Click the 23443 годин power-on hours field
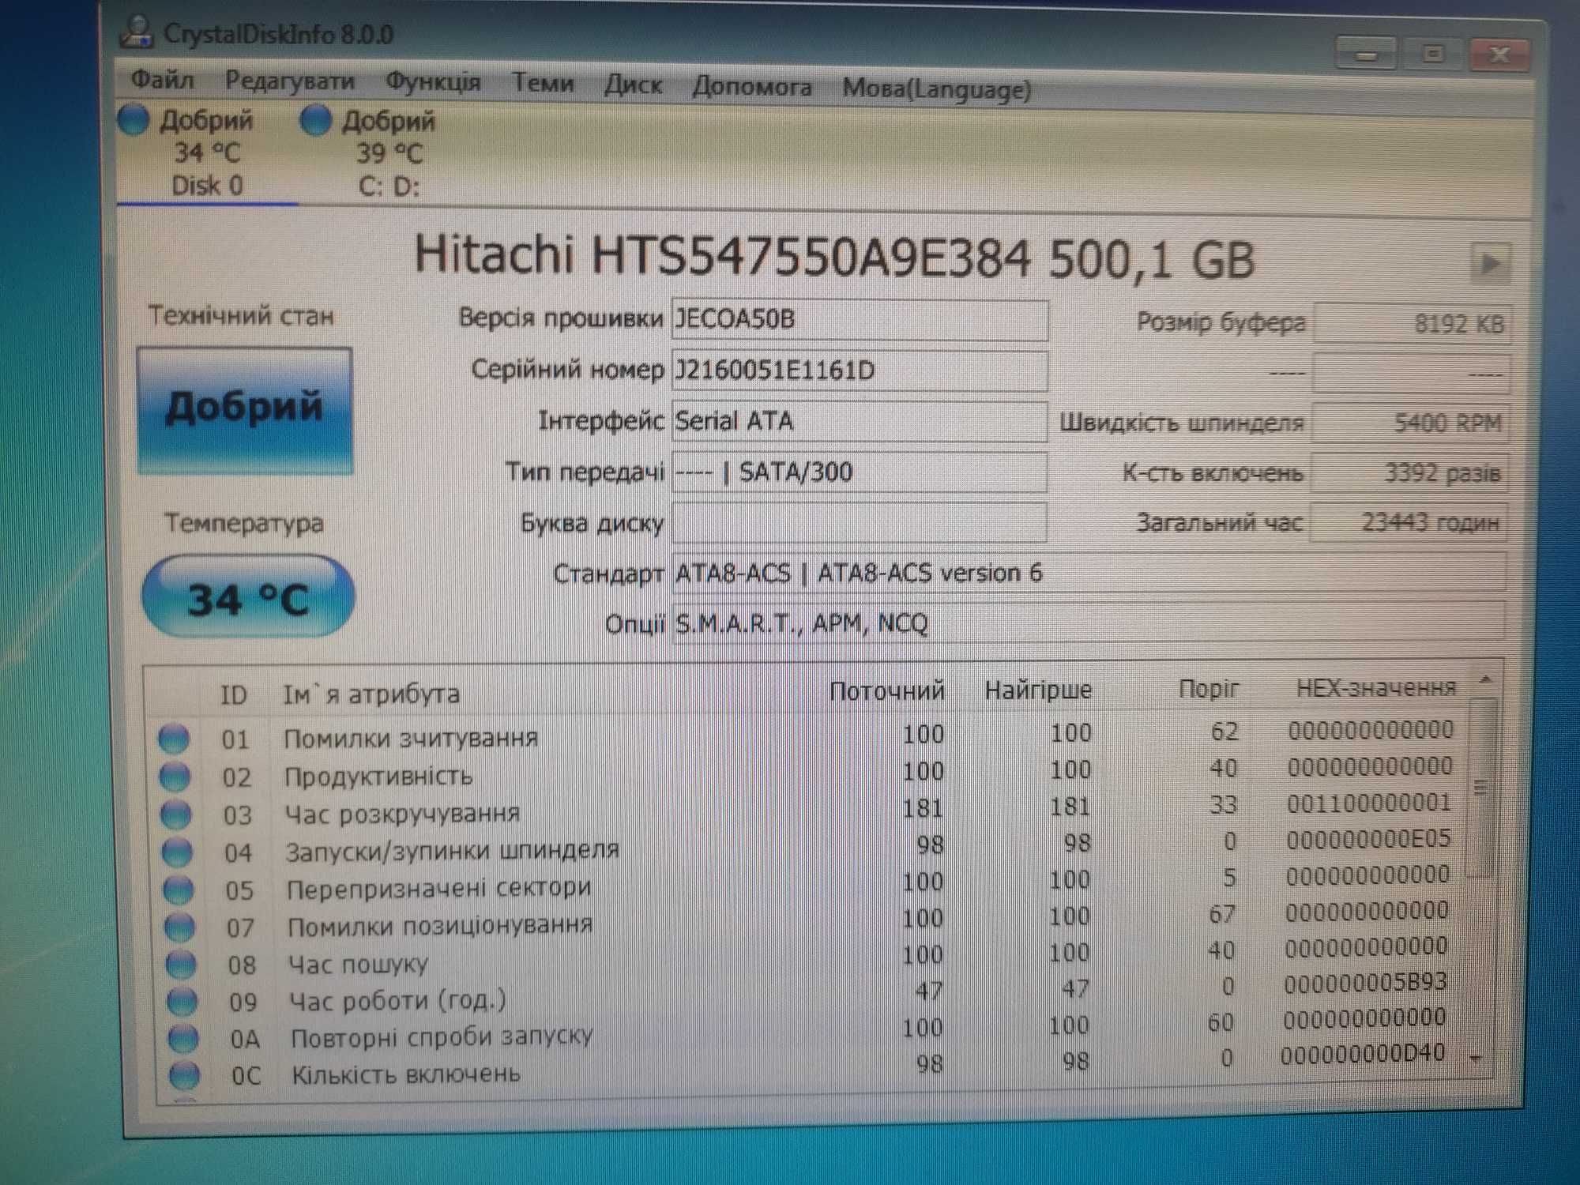Image resolution: width=1580 pixels, height=1185 pixels. 1408,522
